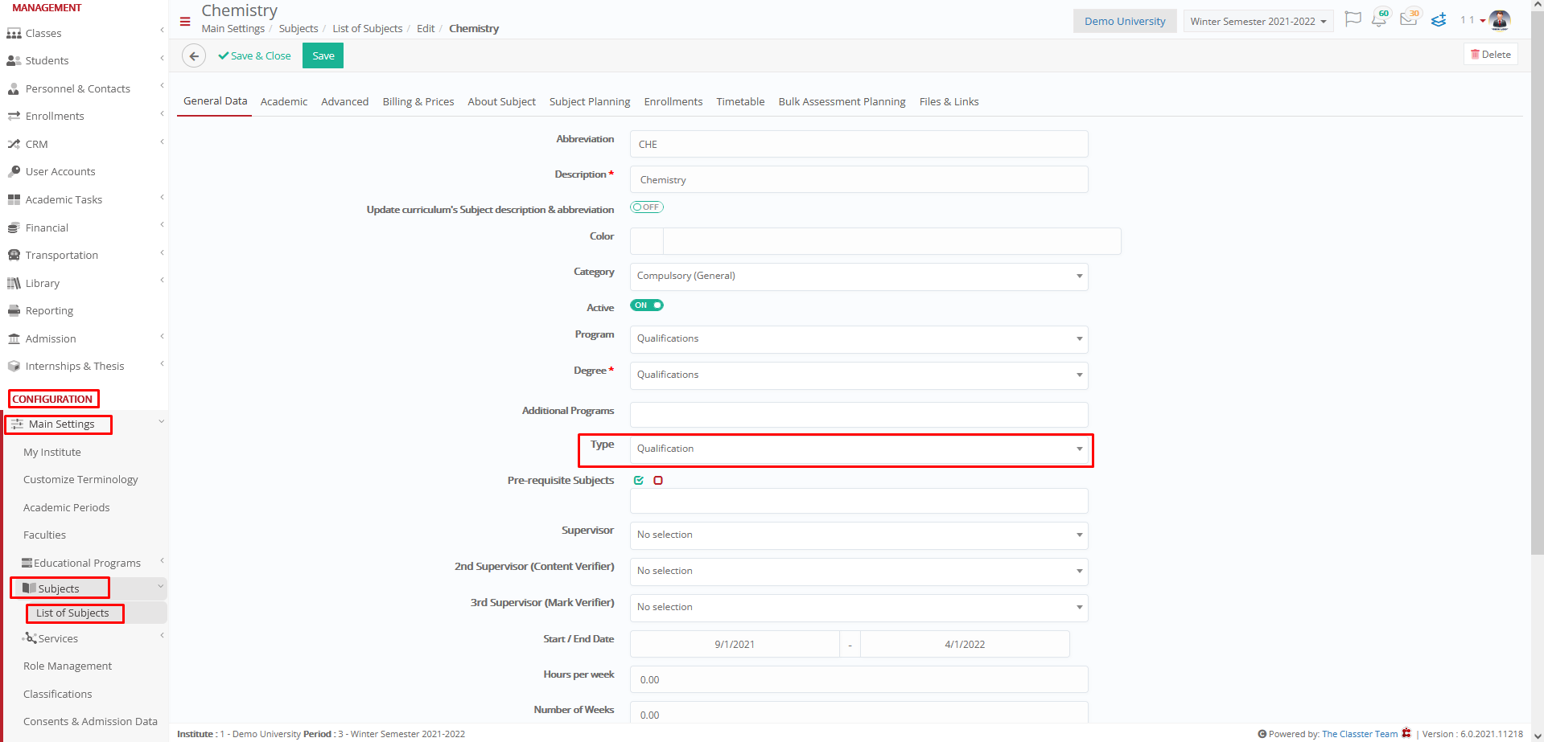Go back with the circular arrow button

coord(193,56)
